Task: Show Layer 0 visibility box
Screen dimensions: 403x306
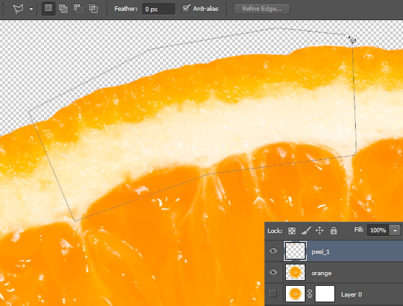Action: [x=273, y=293]
